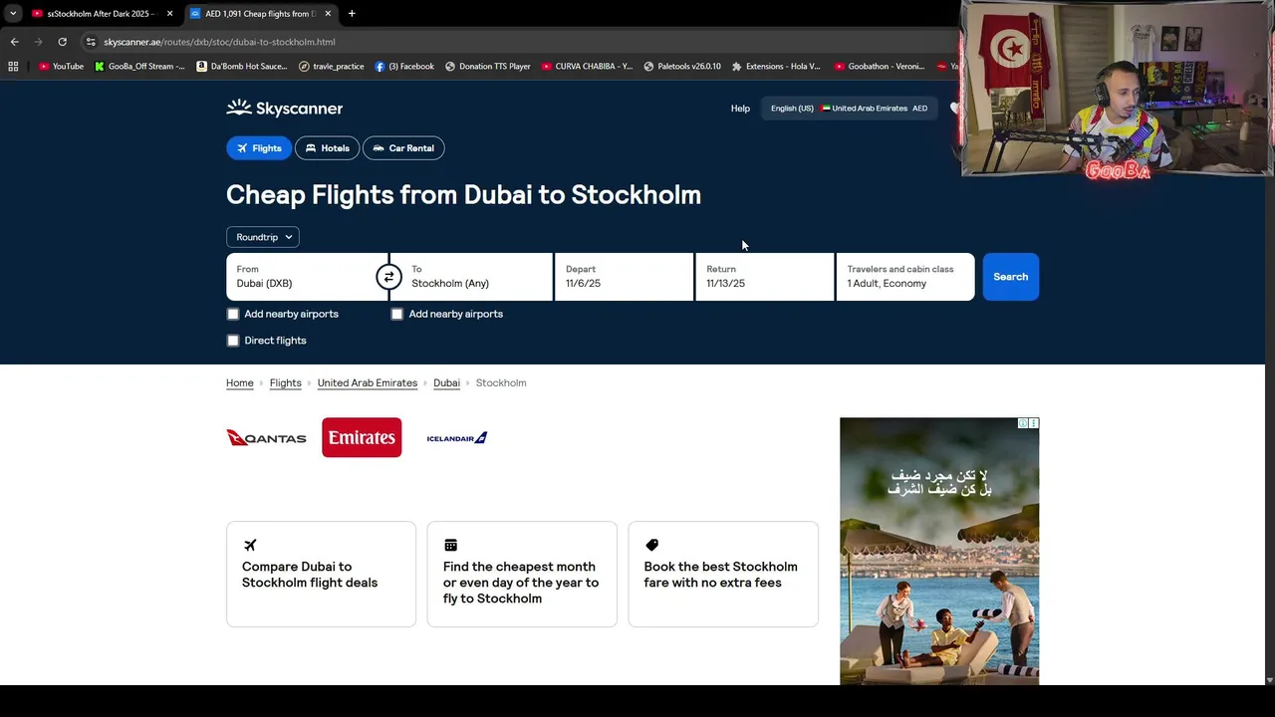Open the Da'Bomb Hot Sauce bookmark
Screen dimensions: 1275x717
click(x=242, y=67)
